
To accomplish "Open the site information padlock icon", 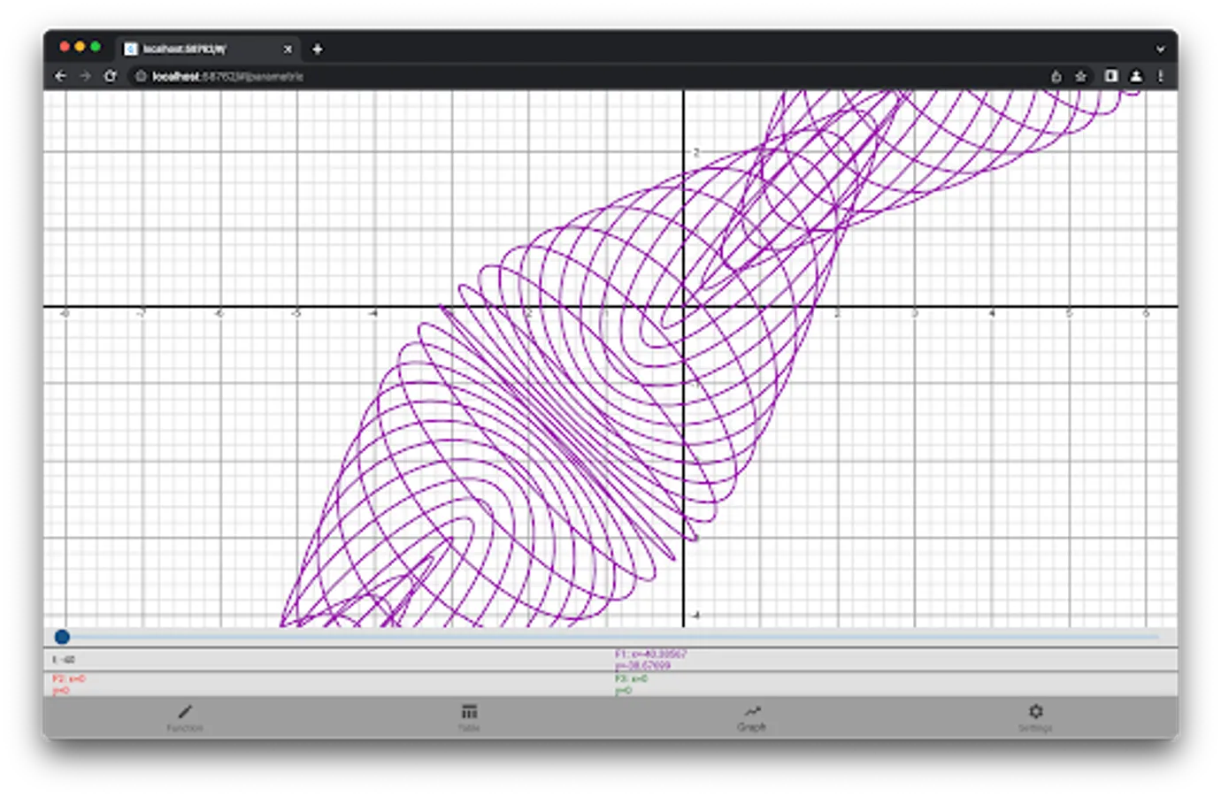I will click(140, 77).
